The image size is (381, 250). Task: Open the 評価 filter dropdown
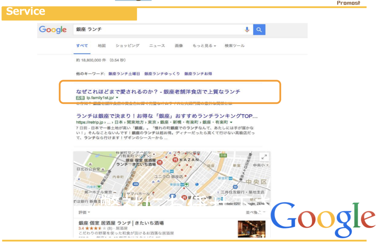click(84, 212)
